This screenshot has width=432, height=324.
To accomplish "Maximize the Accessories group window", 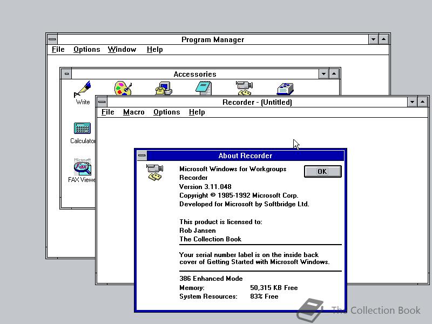I will pos(334,74).
